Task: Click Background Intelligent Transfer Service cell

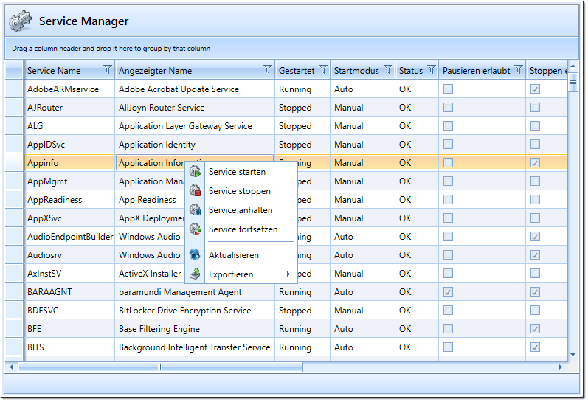Action: coord(195,347)
